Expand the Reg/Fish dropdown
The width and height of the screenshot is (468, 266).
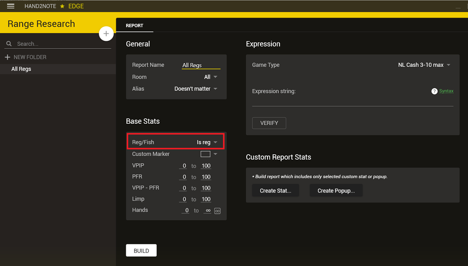(x=207, y=142)
